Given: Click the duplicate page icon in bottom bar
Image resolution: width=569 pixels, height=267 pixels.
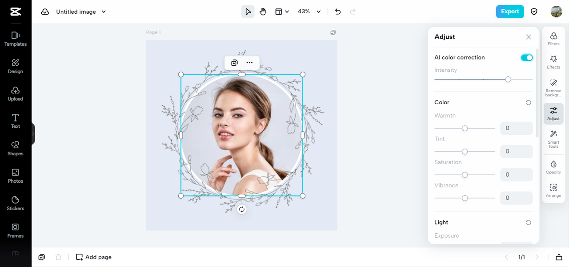Looking at the screenshot, I should [x=41, y=257].
